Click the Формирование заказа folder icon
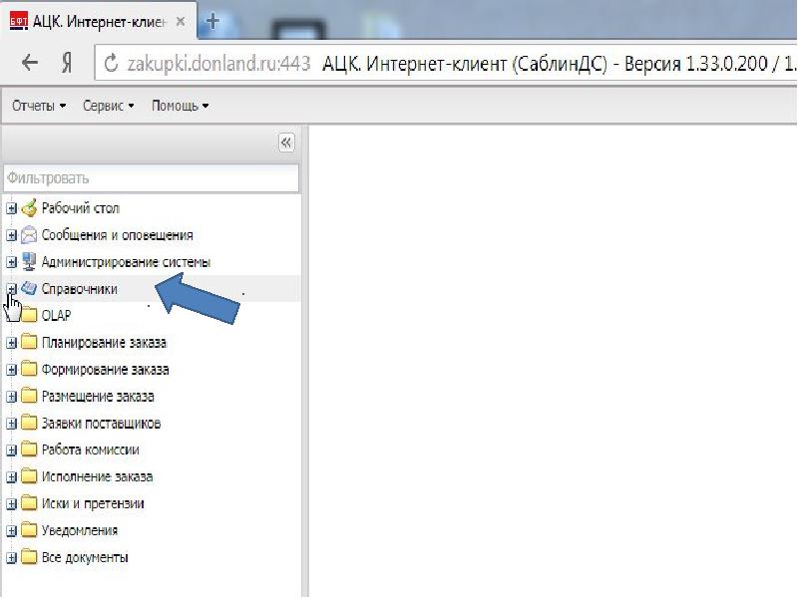Viewport: 798px width, 598px height. point(30,369)
